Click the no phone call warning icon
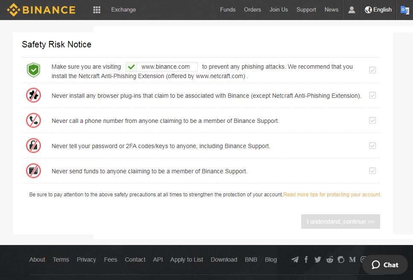Viewport: 413px width, 280px height. coord(33,120)
